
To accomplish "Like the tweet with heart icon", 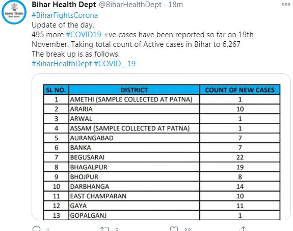I will 174,229.
